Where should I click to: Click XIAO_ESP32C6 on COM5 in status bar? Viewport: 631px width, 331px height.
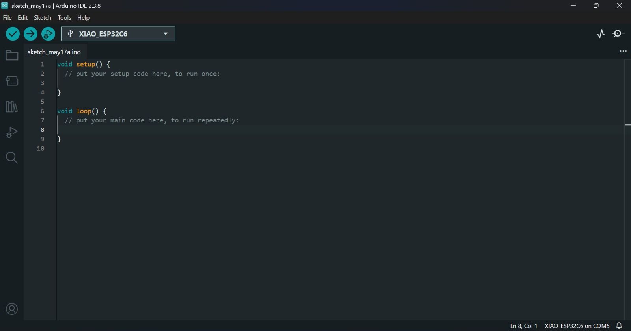point(577,326)
